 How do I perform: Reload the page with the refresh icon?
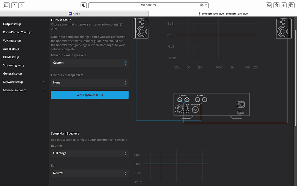[206, 5]
